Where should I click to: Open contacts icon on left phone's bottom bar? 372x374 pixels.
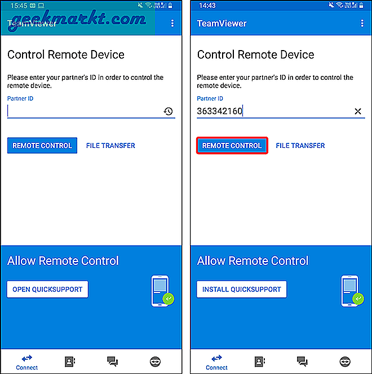(x=70, y=362)
